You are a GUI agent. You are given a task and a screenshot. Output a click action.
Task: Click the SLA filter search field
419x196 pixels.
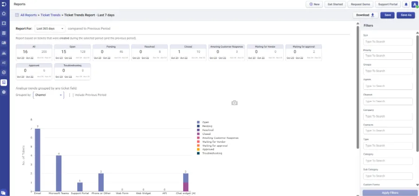[388, 42]
